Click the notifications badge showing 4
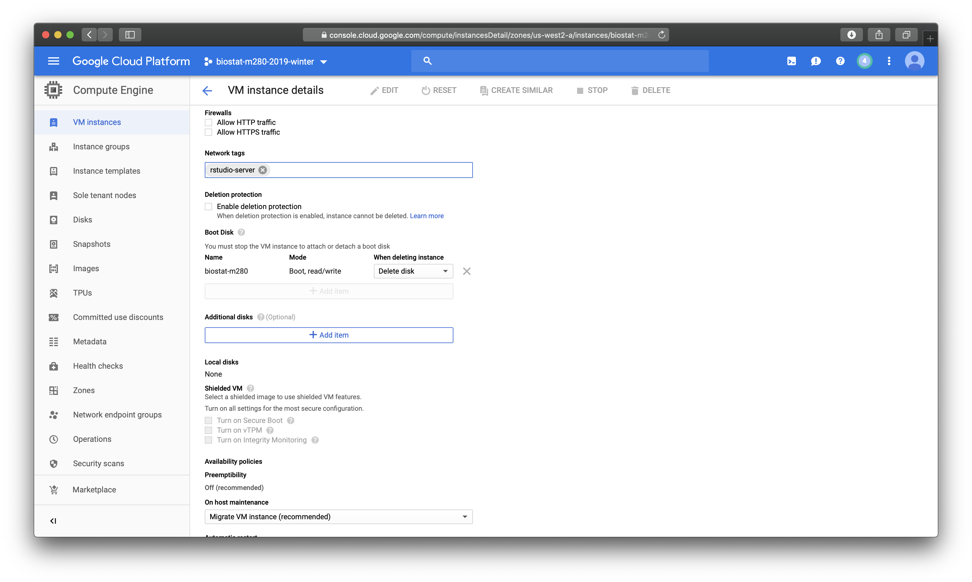The image size is (972, 582). tap(864, 61)
